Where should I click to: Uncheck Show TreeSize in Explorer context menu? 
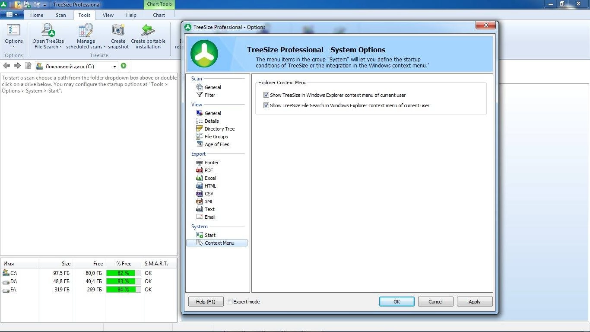click(266, 95)
